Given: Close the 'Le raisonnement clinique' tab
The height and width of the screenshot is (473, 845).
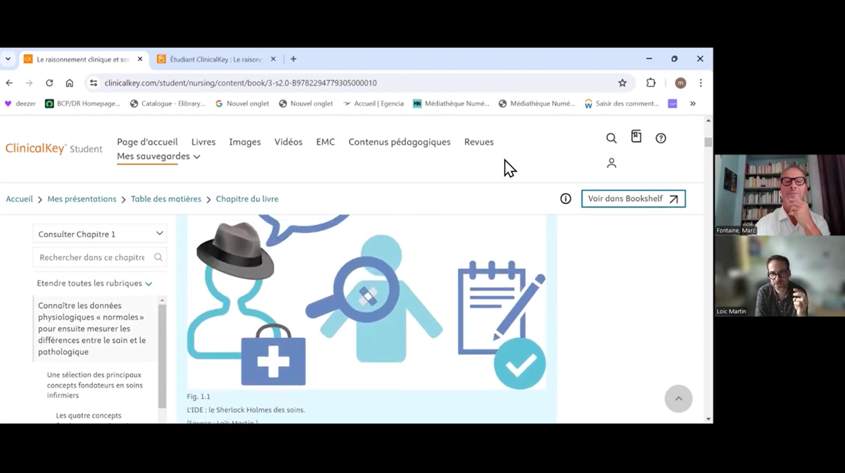Looking at the screenshot, I should tap(140, 59).
